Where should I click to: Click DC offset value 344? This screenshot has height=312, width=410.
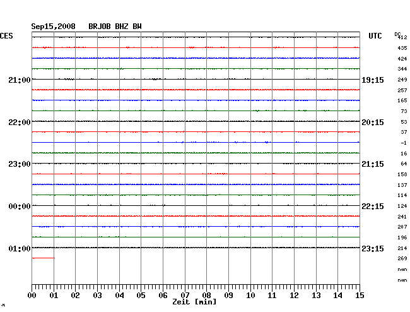(402, 69)
